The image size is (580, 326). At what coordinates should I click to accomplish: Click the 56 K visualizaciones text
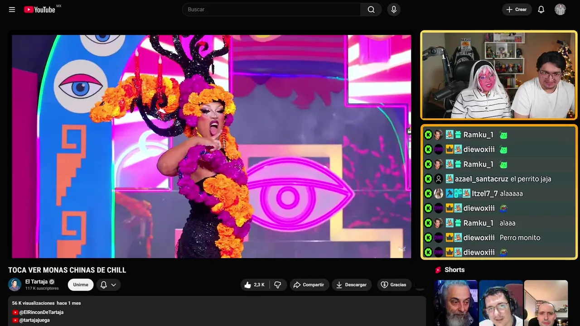tap(34, 303)
